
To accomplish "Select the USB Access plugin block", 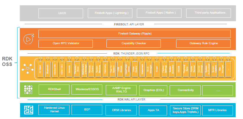I will pos(120,69).
